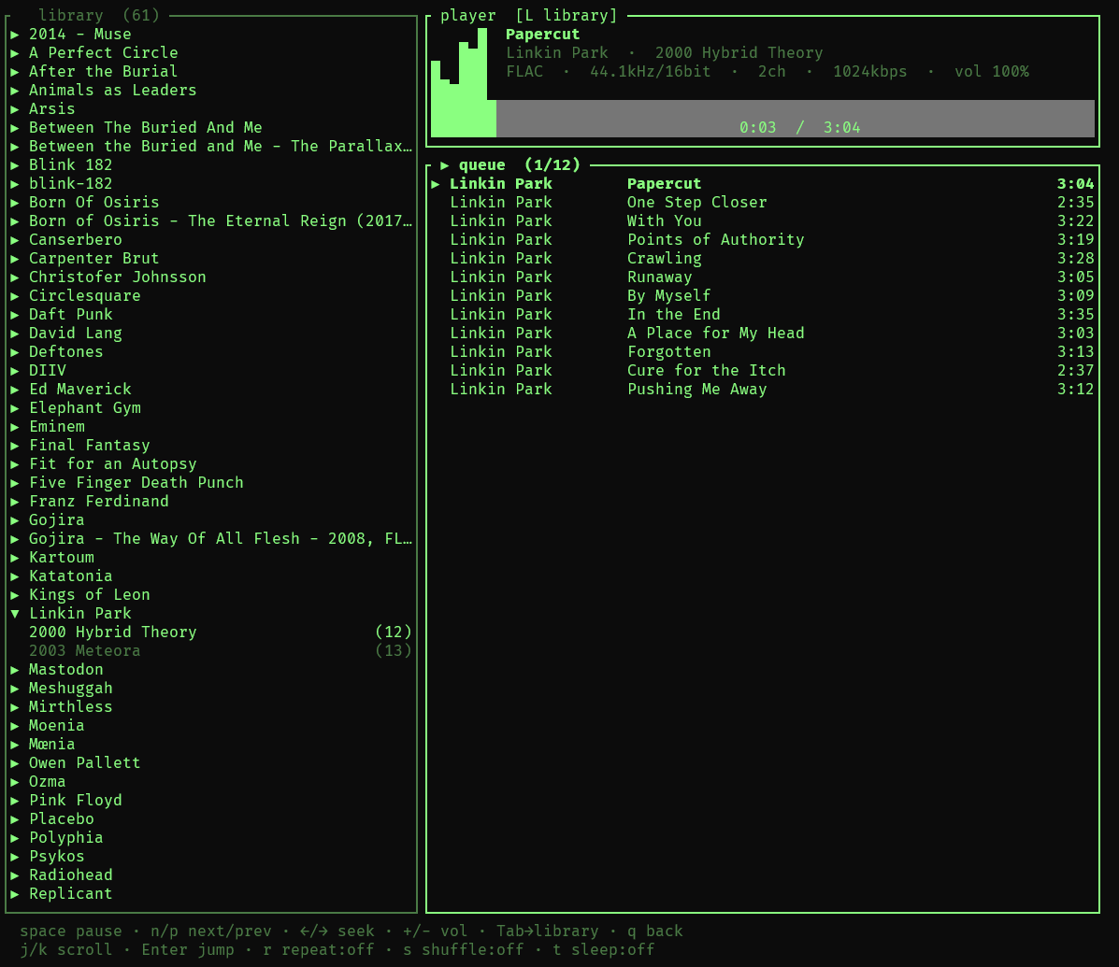Screen dimensions: 1119x967
Task: Click the Blink 182 library row
Action: (211, 164)
